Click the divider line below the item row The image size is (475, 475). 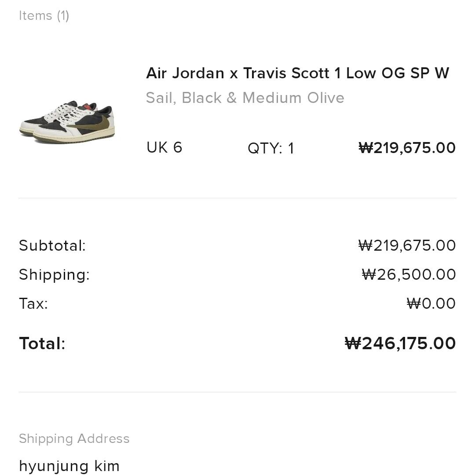point(237,198)
